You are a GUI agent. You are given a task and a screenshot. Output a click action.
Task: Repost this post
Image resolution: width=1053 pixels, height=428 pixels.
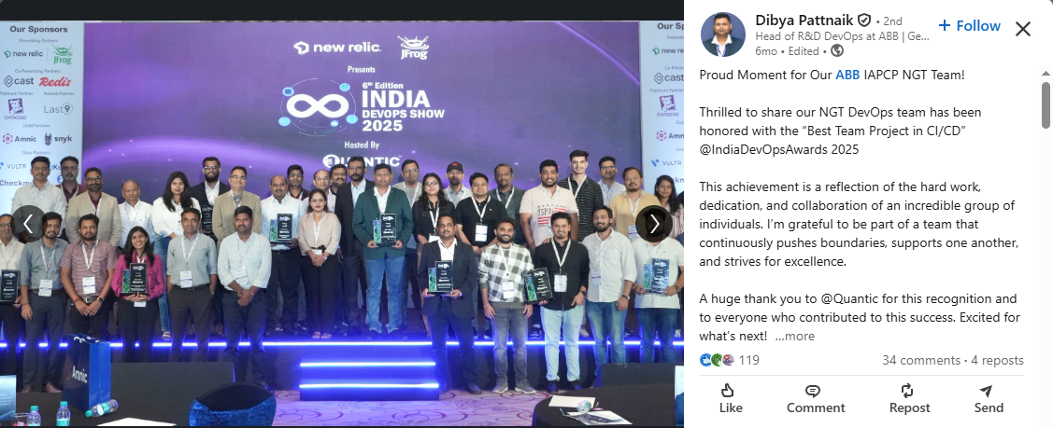pyautogui.click(x=909, y=399)
